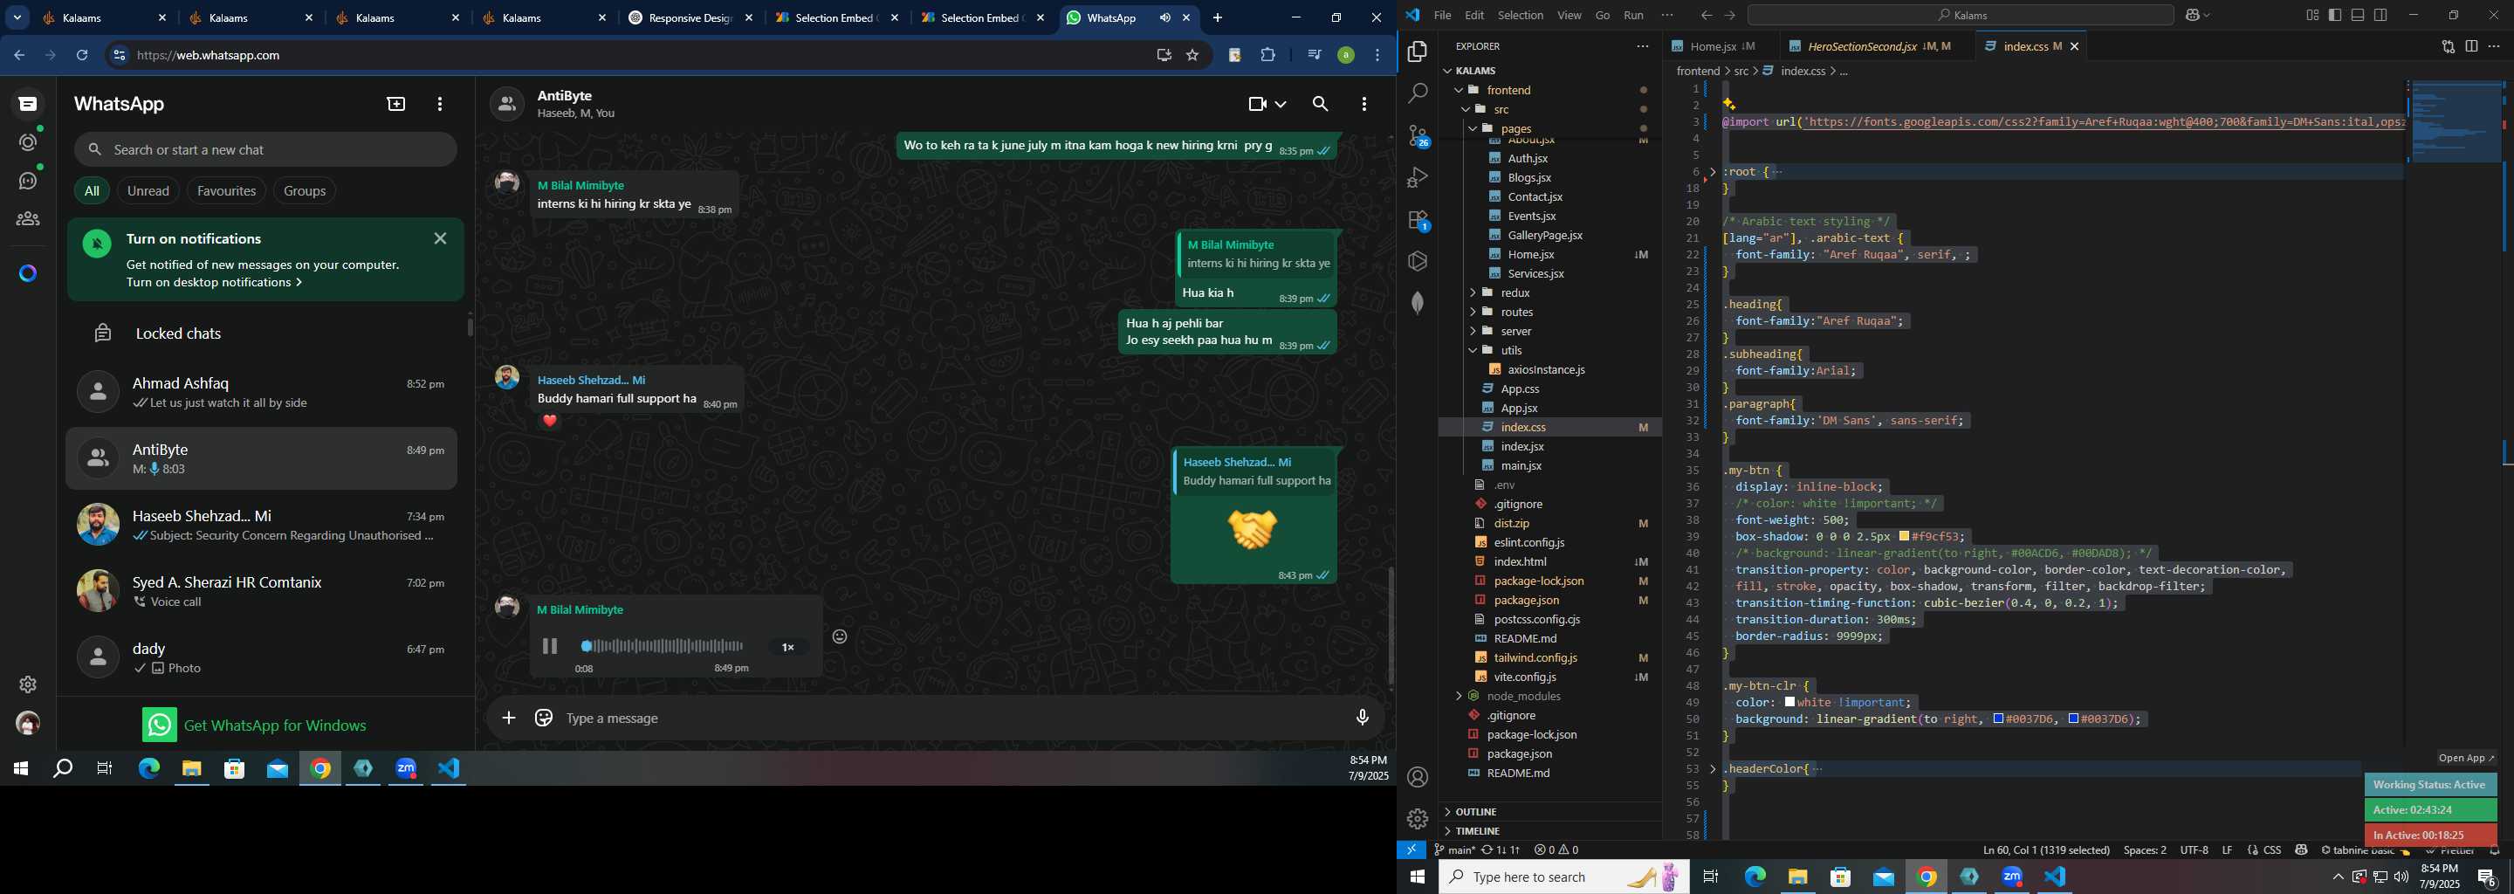Pause the voice message playback

pyautogui.click(x=549, y=646)
